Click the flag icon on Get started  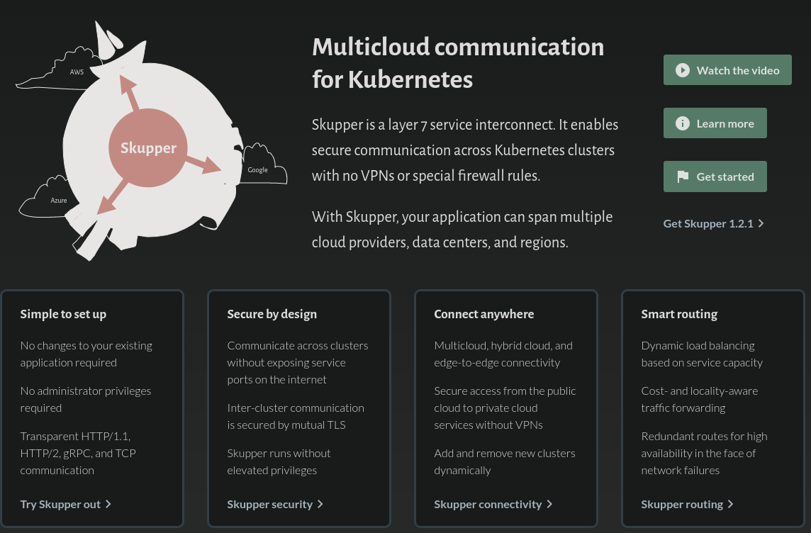682,176
